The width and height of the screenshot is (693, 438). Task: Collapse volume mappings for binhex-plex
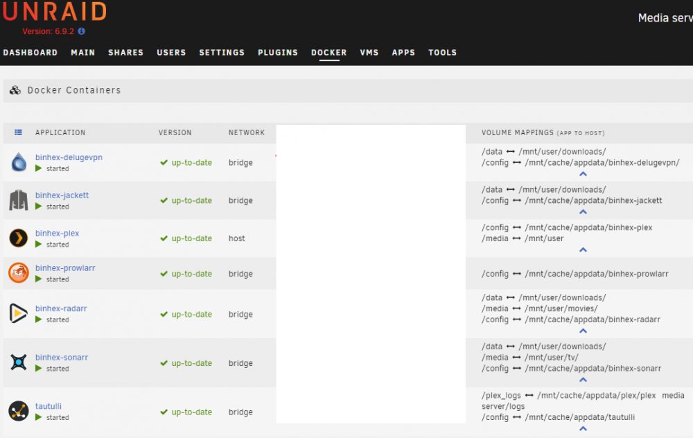click(583, 250)
